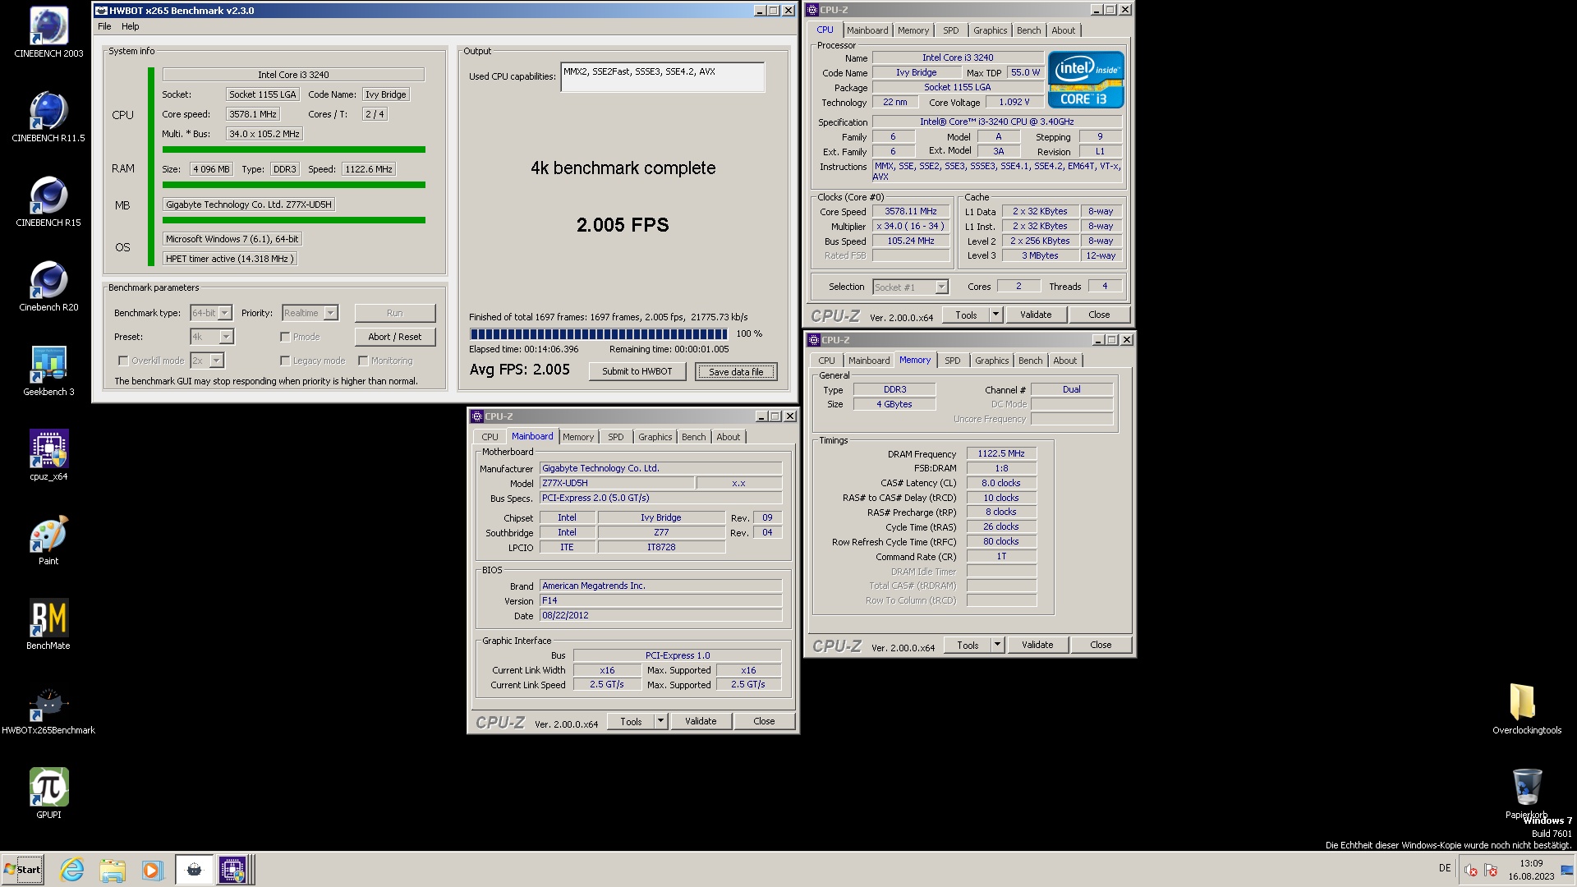Viewport: 1577px width, 887px height.
Task: Toggle Overkill mode checkbox
Action: (123, 361)
